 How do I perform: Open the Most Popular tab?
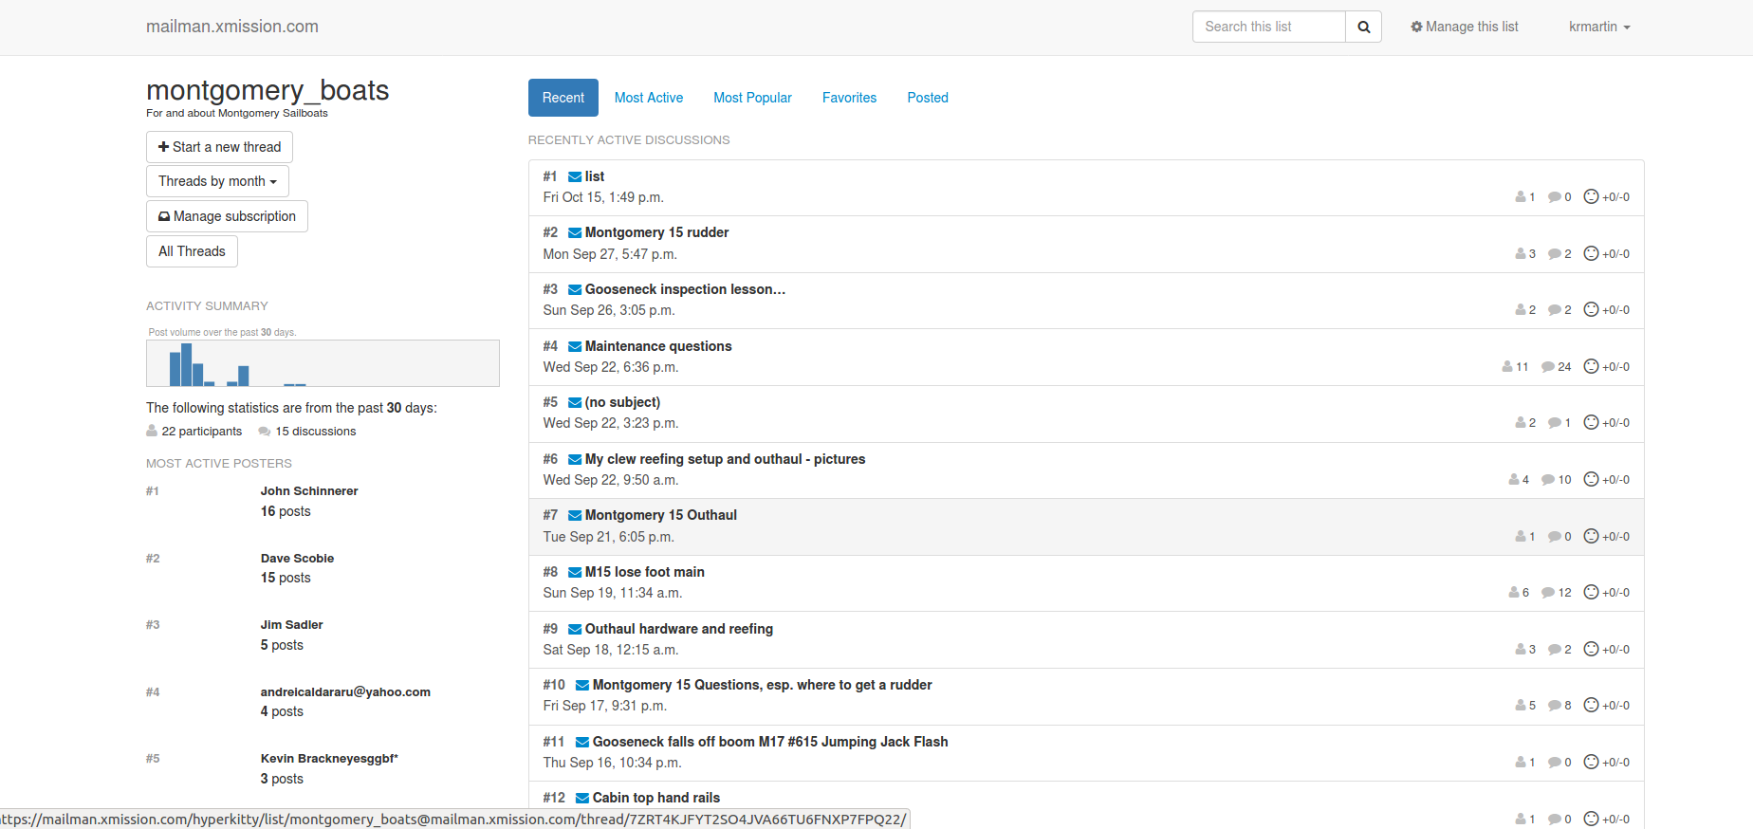coord(752,98)
